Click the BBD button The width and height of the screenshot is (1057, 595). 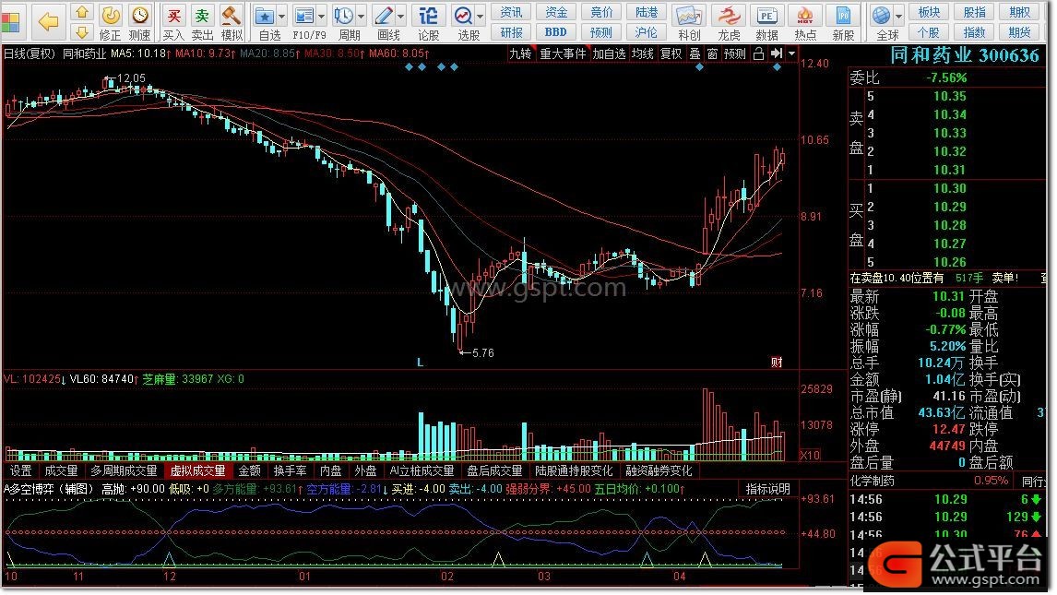pos(556,32)
